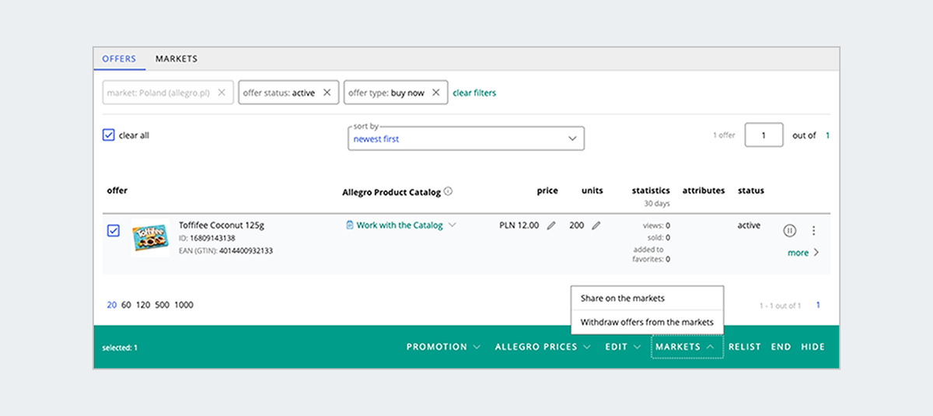
Task: Uncheck the Toffifee Coconut offer checkbox
Action: tap(114, 231)
